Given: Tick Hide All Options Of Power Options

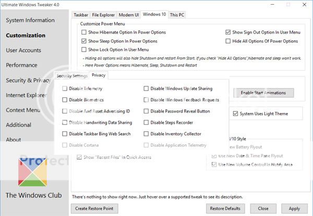Looking at the screenshot, I should pos(228,41).
